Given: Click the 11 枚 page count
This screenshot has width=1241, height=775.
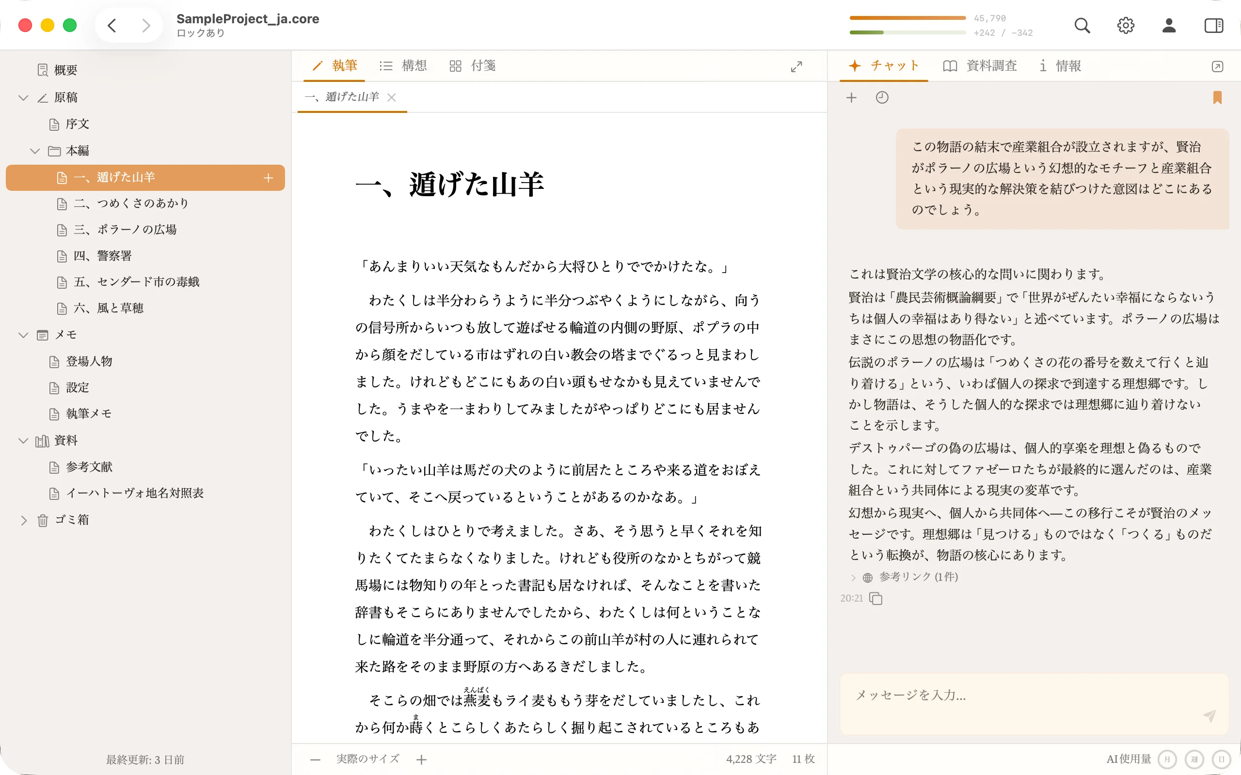Looking at the screenshot, I should pyautogui.click(x=803, y=759).
